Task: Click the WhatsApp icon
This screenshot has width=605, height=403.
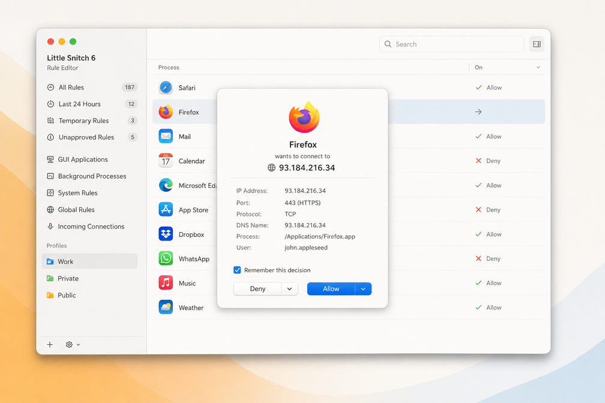Action: [x=166, y=258]
